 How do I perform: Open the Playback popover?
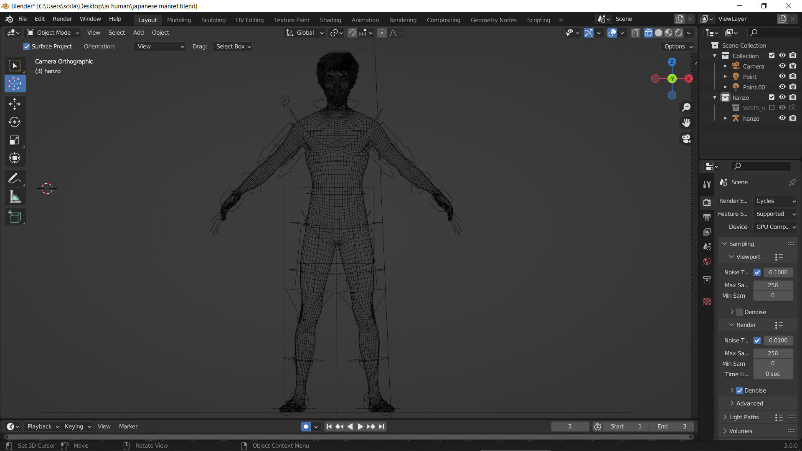click(x=42, y=426)
